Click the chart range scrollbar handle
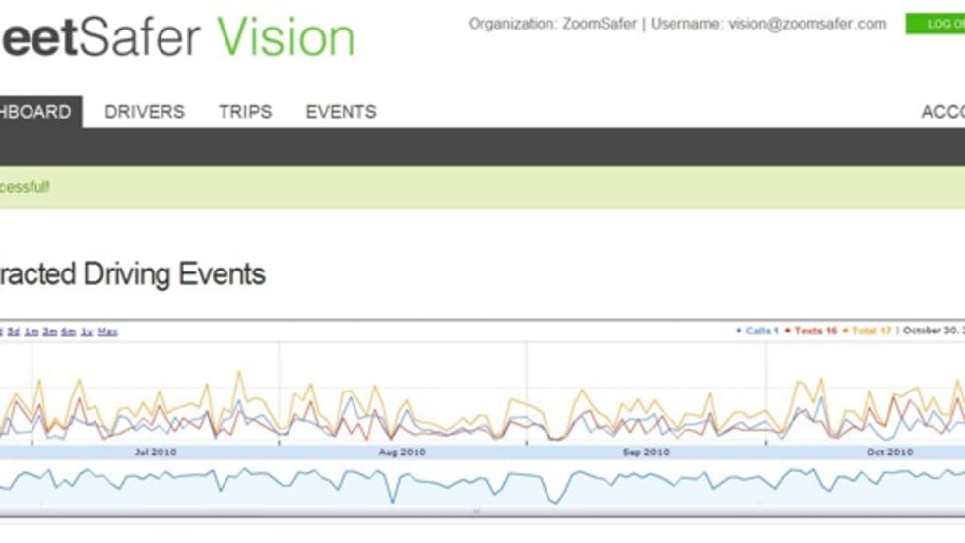 click(476, 512)
